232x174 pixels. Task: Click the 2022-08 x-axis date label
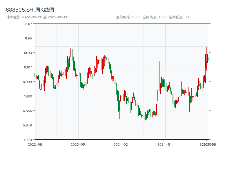coord(35,144)
